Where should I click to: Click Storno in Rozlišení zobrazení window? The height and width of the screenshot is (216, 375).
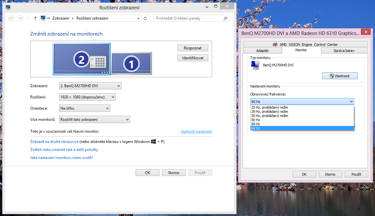click(x=174, y=173)
